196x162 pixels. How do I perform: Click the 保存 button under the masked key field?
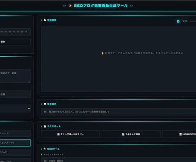point(15,42)
